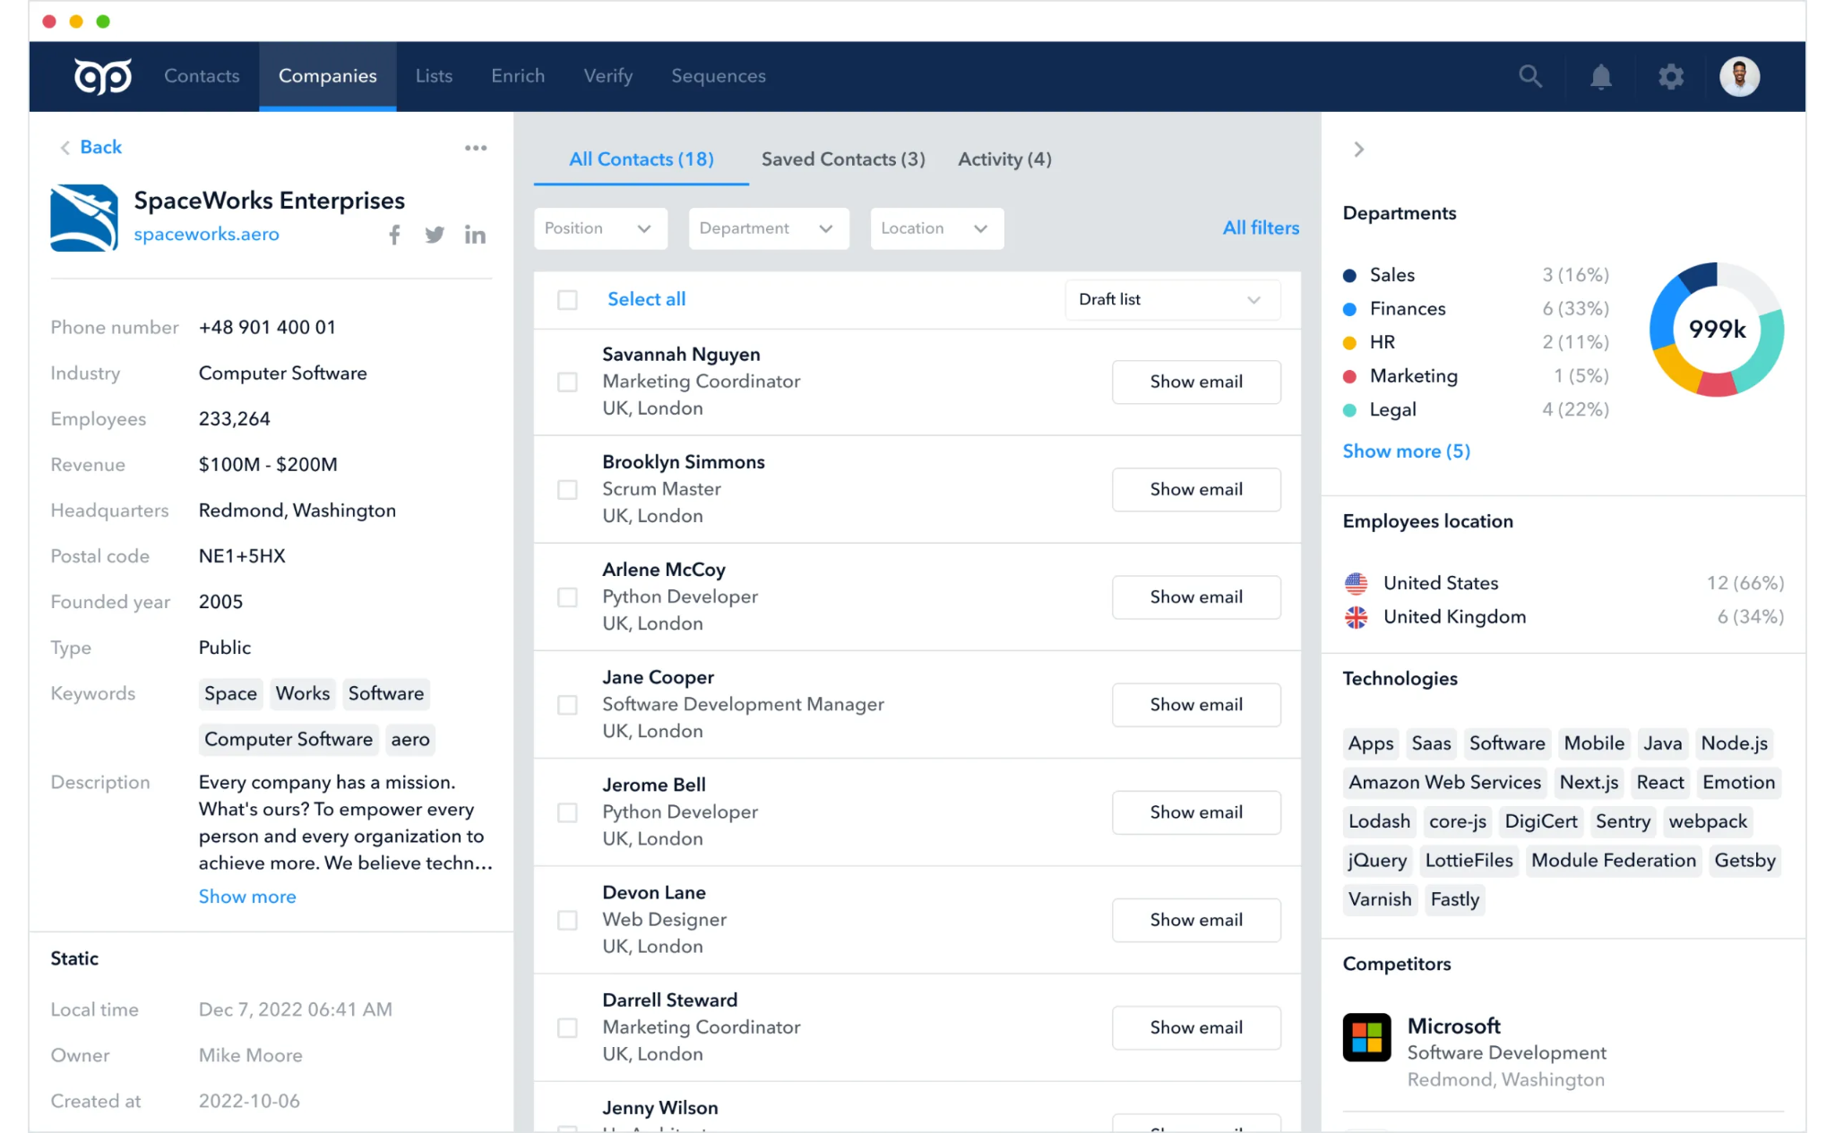Click the Select all link text

646,300
